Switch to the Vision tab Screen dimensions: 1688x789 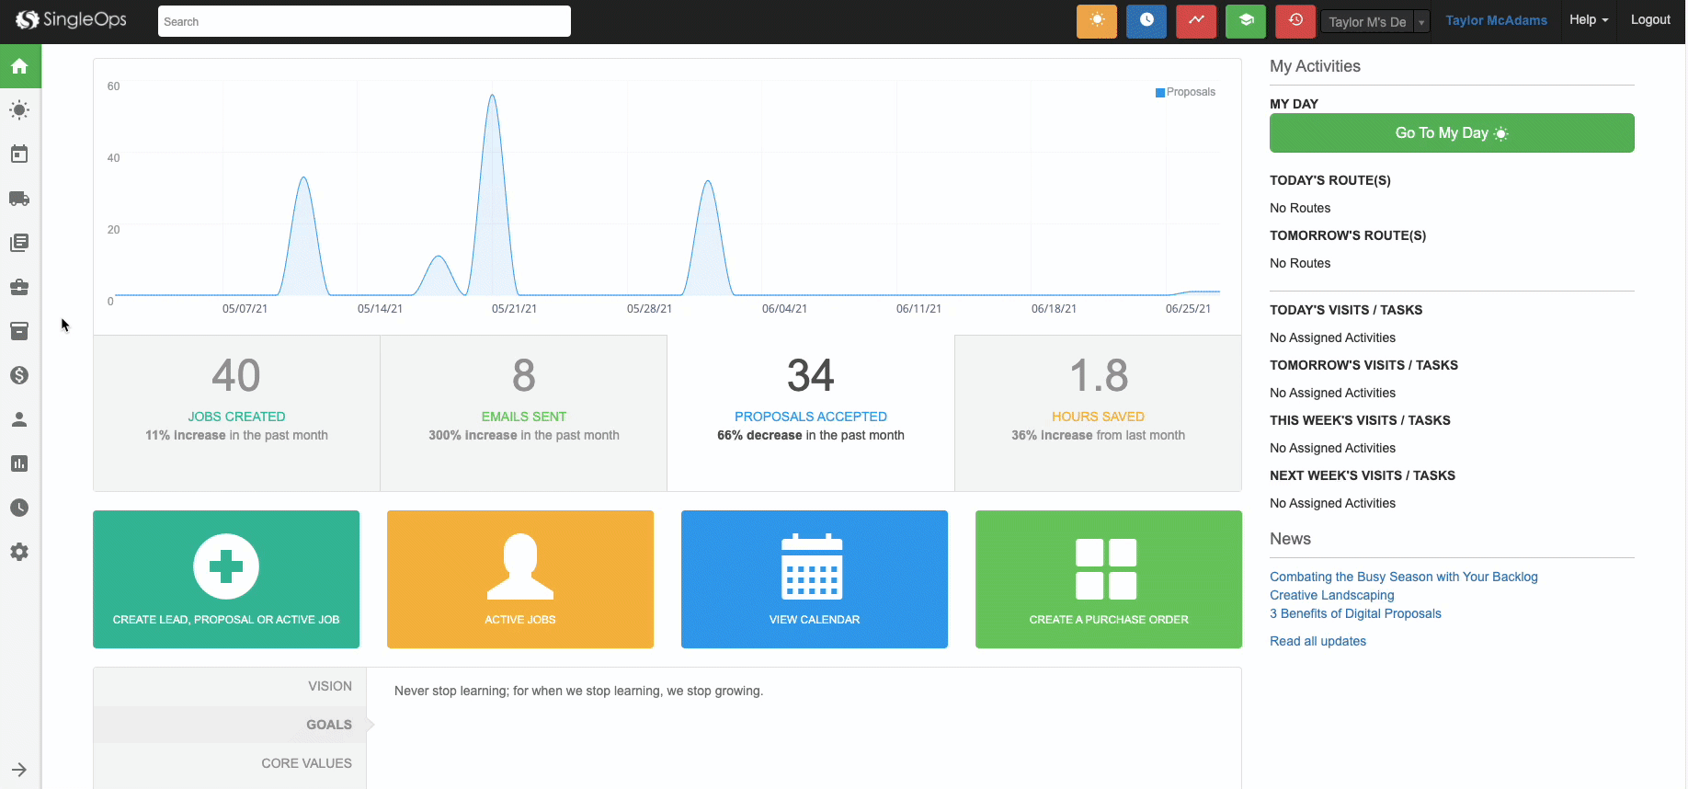(x=329, y=686)
